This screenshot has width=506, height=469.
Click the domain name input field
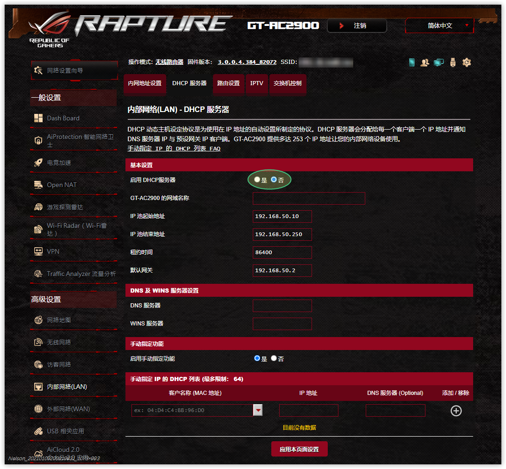point(309,199)
